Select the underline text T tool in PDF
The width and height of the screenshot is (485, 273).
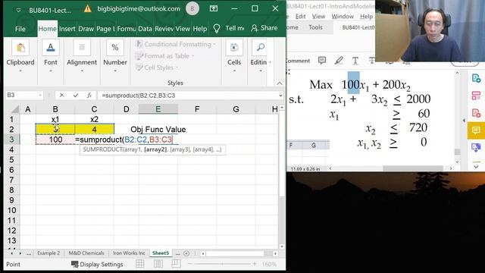(355, 61)
